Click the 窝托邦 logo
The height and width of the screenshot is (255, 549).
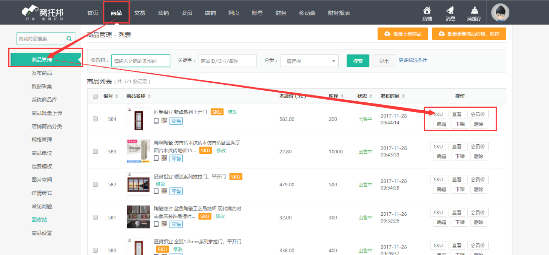[x=42, y=12]
